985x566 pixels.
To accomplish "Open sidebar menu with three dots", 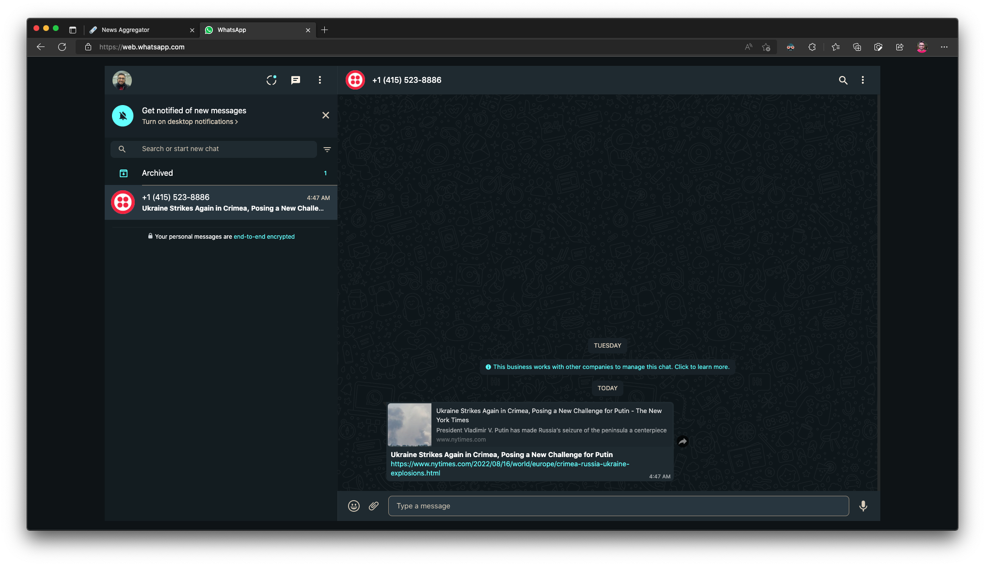I will (x=320, y=80).
